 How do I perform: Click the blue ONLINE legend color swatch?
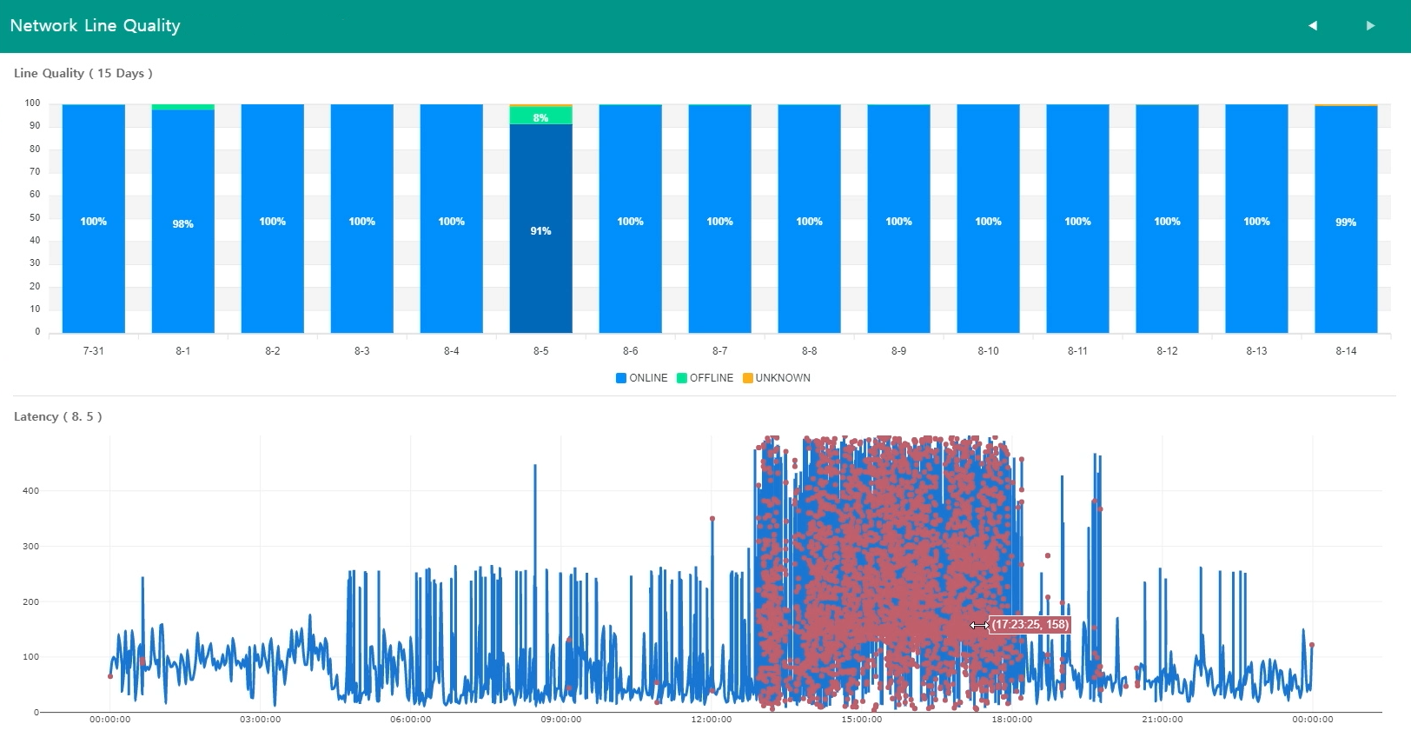(x=621, y=378)
